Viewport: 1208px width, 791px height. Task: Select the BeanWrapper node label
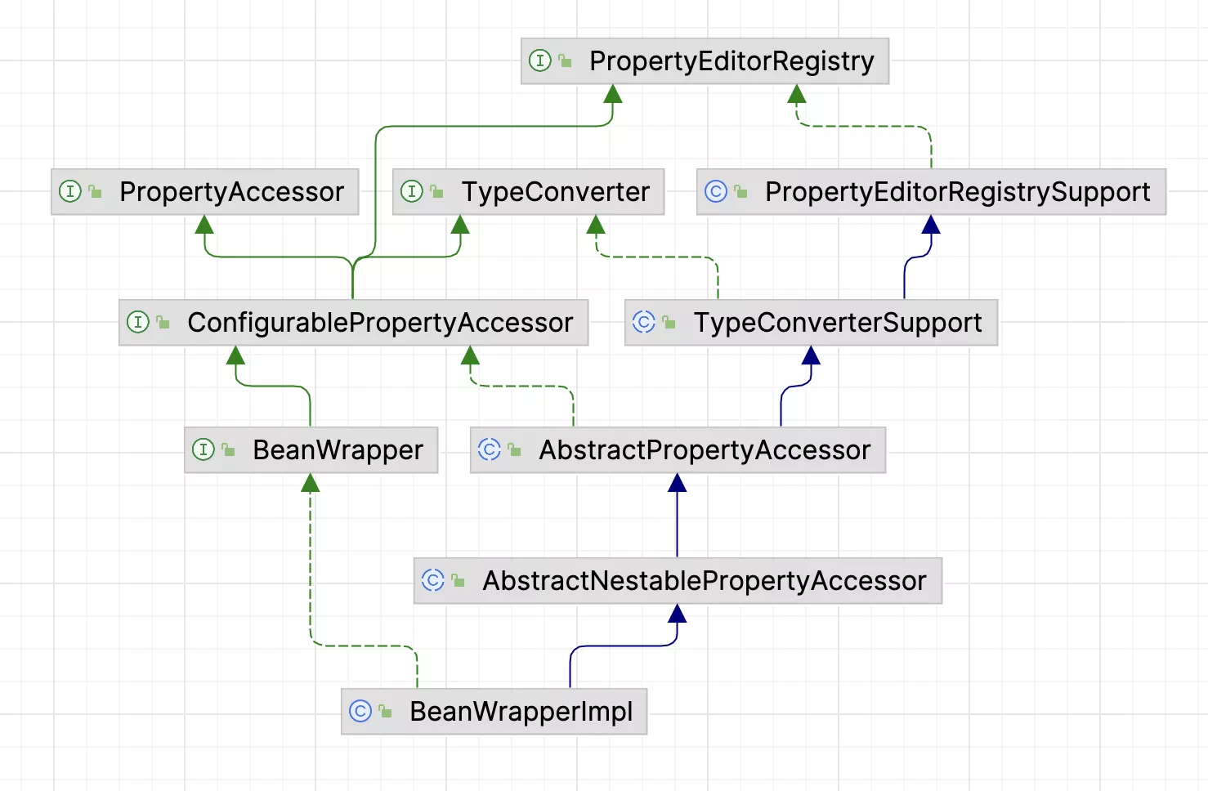tap(338, 450)
